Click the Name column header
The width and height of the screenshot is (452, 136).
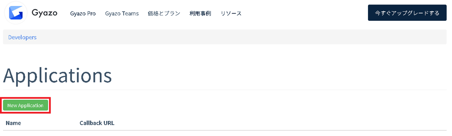[13, 123]
